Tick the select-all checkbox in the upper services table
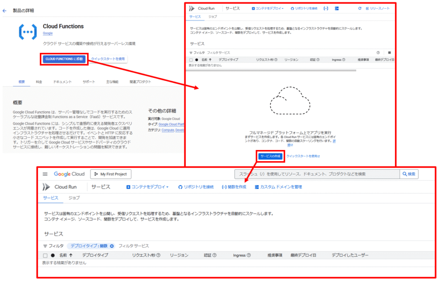Image resolution: width=440 pixels, height=281 pixels. tap(191, 60)
